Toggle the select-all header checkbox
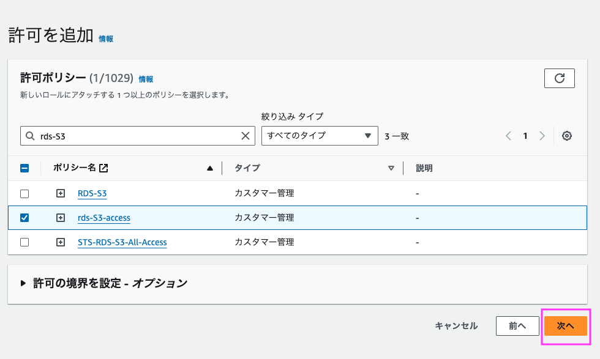600x359 pixels. click(24, 168)
